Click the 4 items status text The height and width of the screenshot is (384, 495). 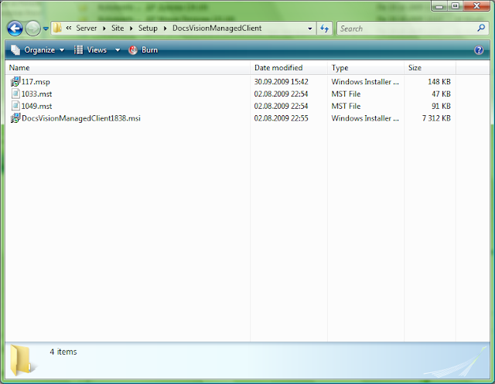pyautogui.click(x=63, y=352)
